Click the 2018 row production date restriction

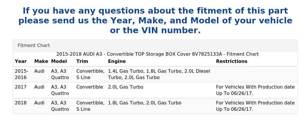point(255,106)
